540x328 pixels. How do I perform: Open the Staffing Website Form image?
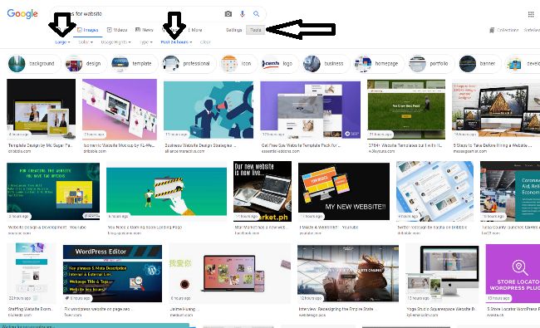click(32, 273)
